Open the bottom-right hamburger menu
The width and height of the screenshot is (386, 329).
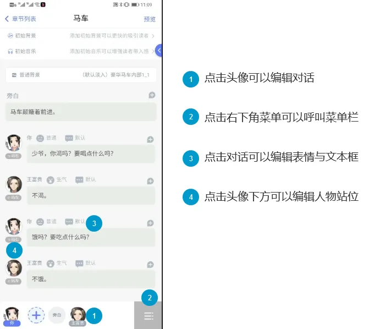pyautogui.click(x=148, y=316)
